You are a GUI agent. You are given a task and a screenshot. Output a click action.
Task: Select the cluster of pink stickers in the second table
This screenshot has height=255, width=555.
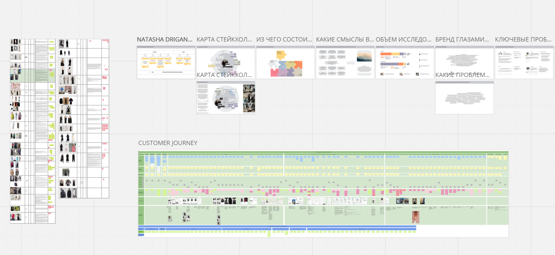tap(105, 128)
